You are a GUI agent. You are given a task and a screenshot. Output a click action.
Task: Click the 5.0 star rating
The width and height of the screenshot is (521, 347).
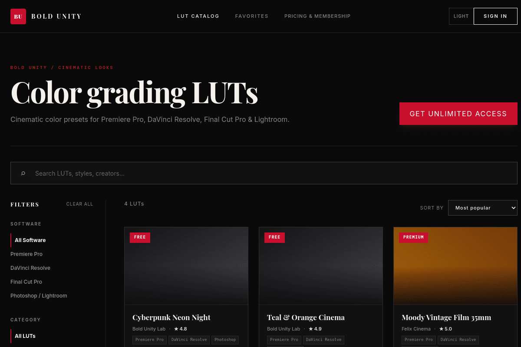[x=445, y=329]
